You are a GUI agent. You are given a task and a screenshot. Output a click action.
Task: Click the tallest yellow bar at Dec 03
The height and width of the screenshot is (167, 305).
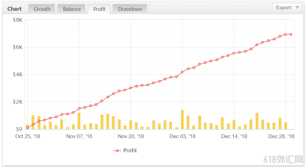tap(182, 119)
